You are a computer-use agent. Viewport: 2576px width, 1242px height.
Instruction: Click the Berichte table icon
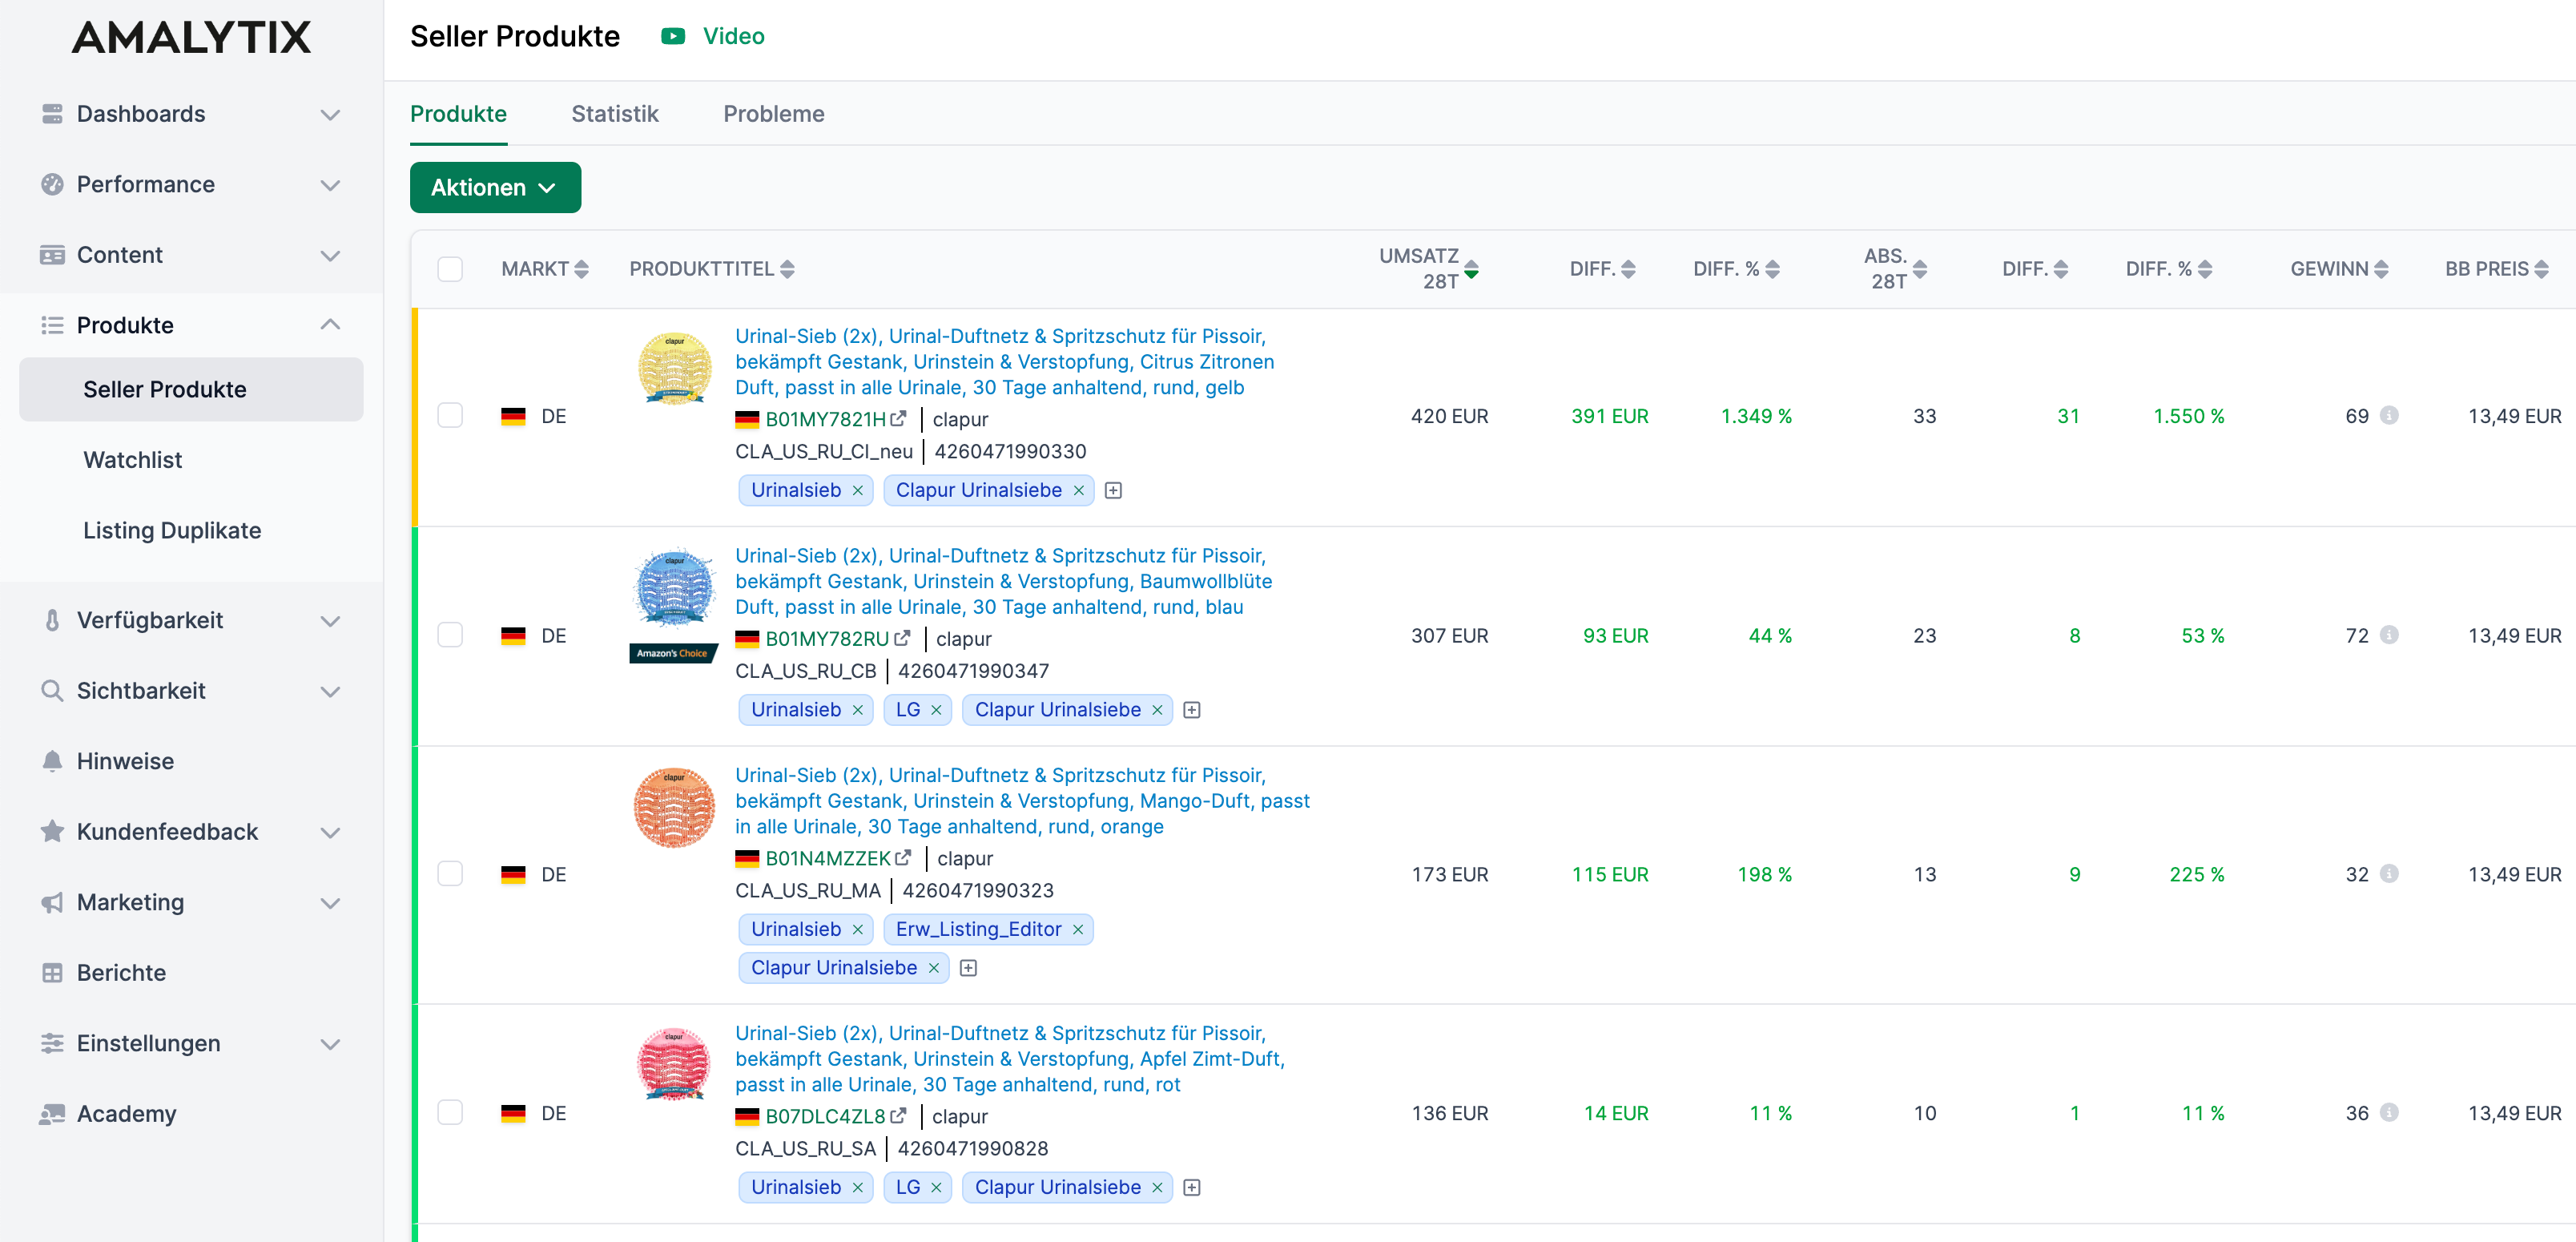pyautogui.click(x=52, y=972)
